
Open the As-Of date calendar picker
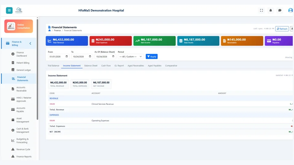(113, 57)
